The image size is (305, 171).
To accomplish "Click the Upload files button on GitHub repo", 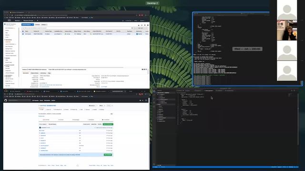I will point(94,124).
